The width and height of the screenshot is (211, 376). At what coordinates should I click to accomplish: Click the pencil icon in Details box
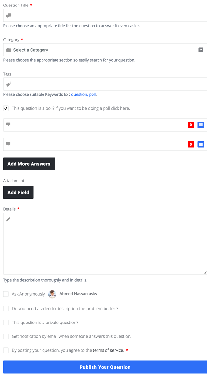point(8,219)
